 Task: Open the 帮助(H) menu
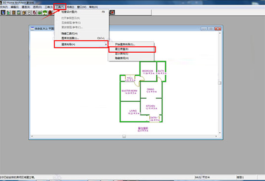point(94,7)
